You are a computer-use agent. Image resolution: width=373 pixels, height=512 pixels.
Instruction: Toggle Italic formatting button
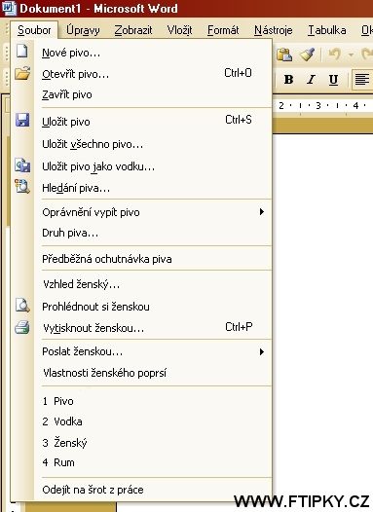click(312, 80)
